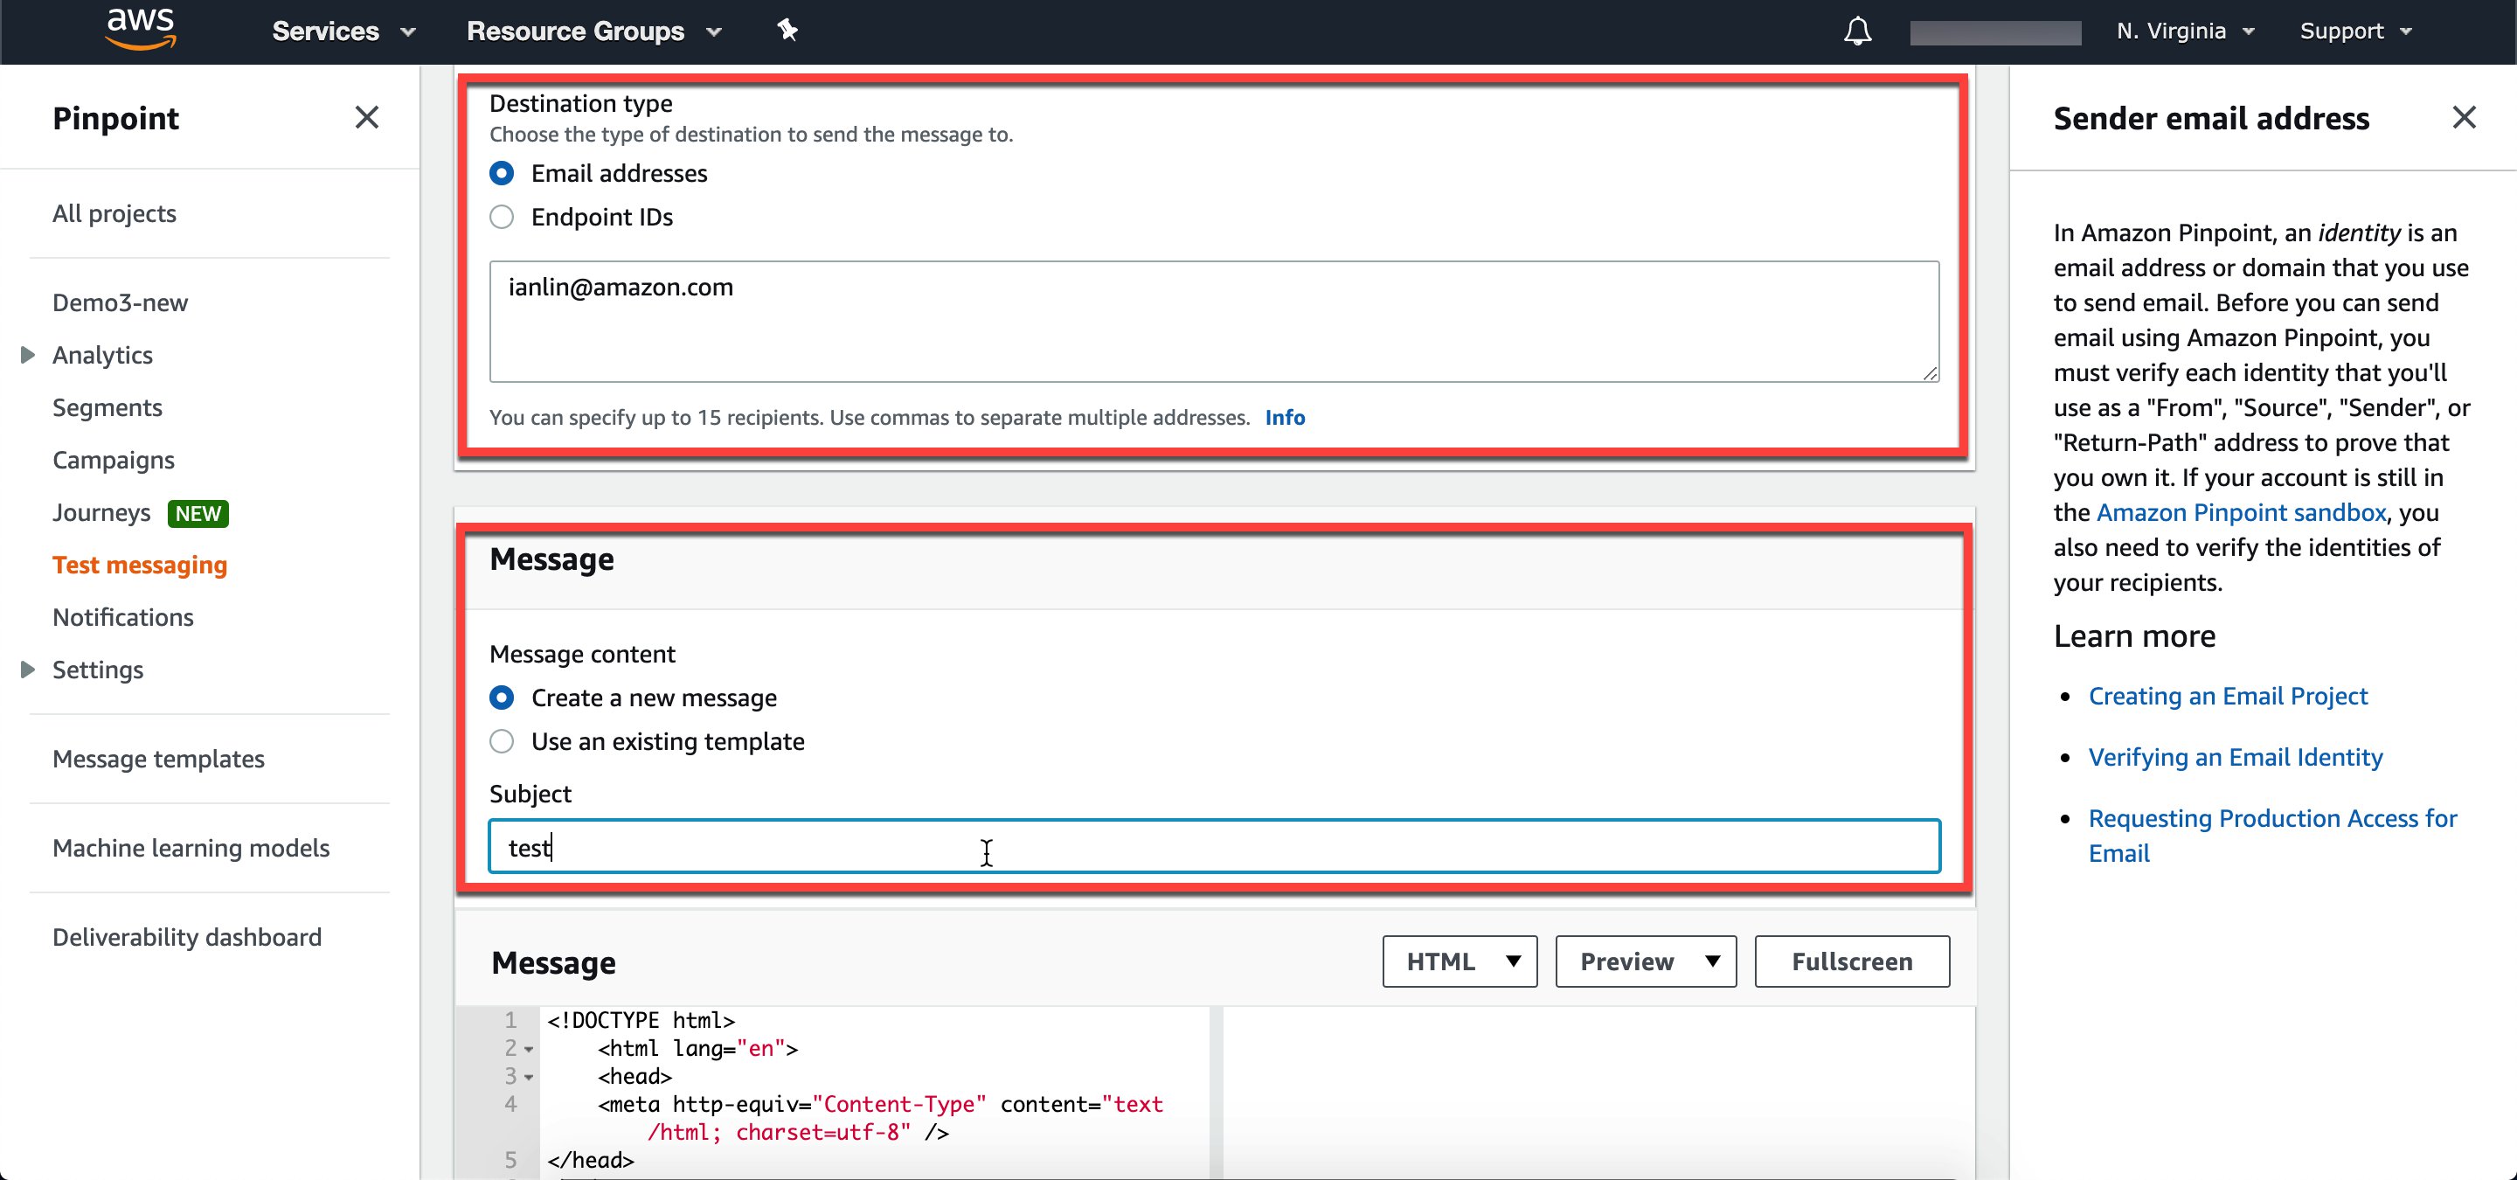The height and width of the screenshot is (1180, 2517).
Task: Close the Pinpoint navigation panel
Action: coord(366,117)
